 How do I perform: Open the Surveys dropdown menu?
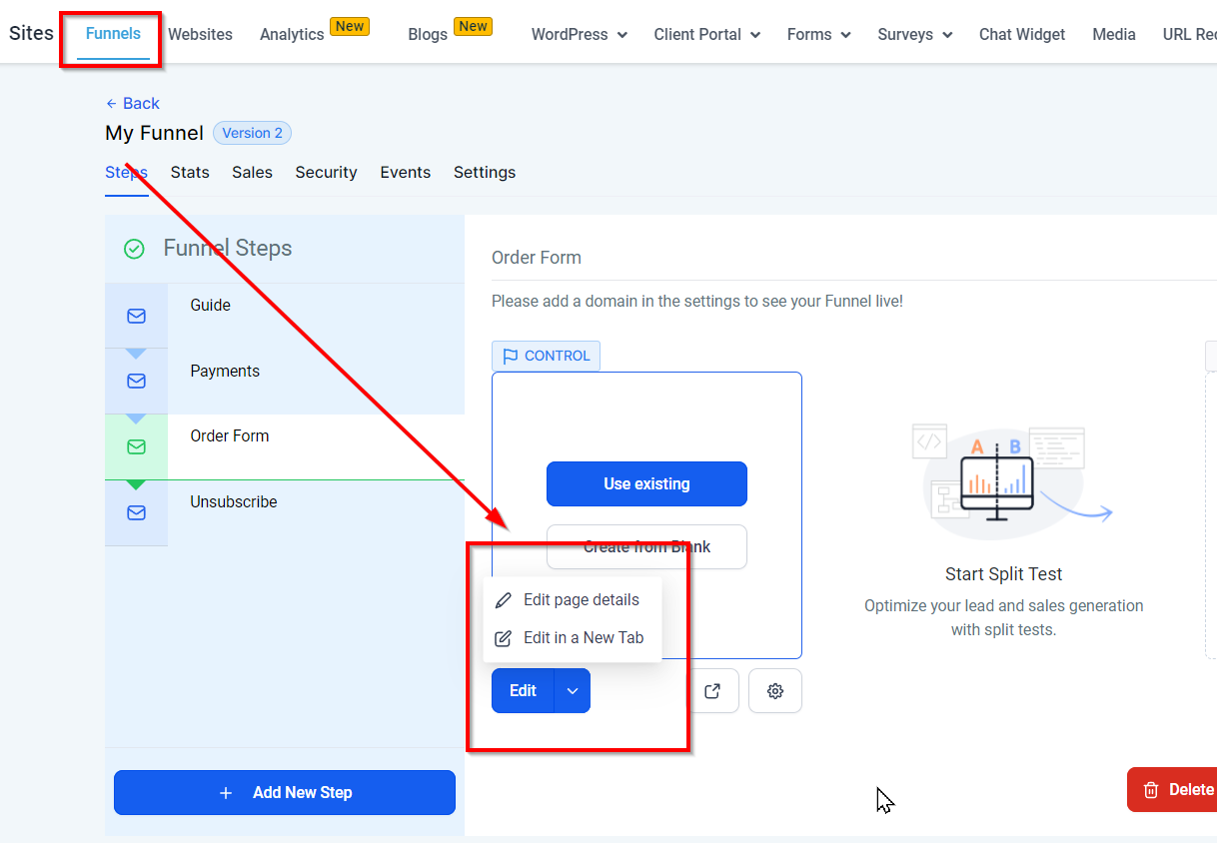click(914, 34)
